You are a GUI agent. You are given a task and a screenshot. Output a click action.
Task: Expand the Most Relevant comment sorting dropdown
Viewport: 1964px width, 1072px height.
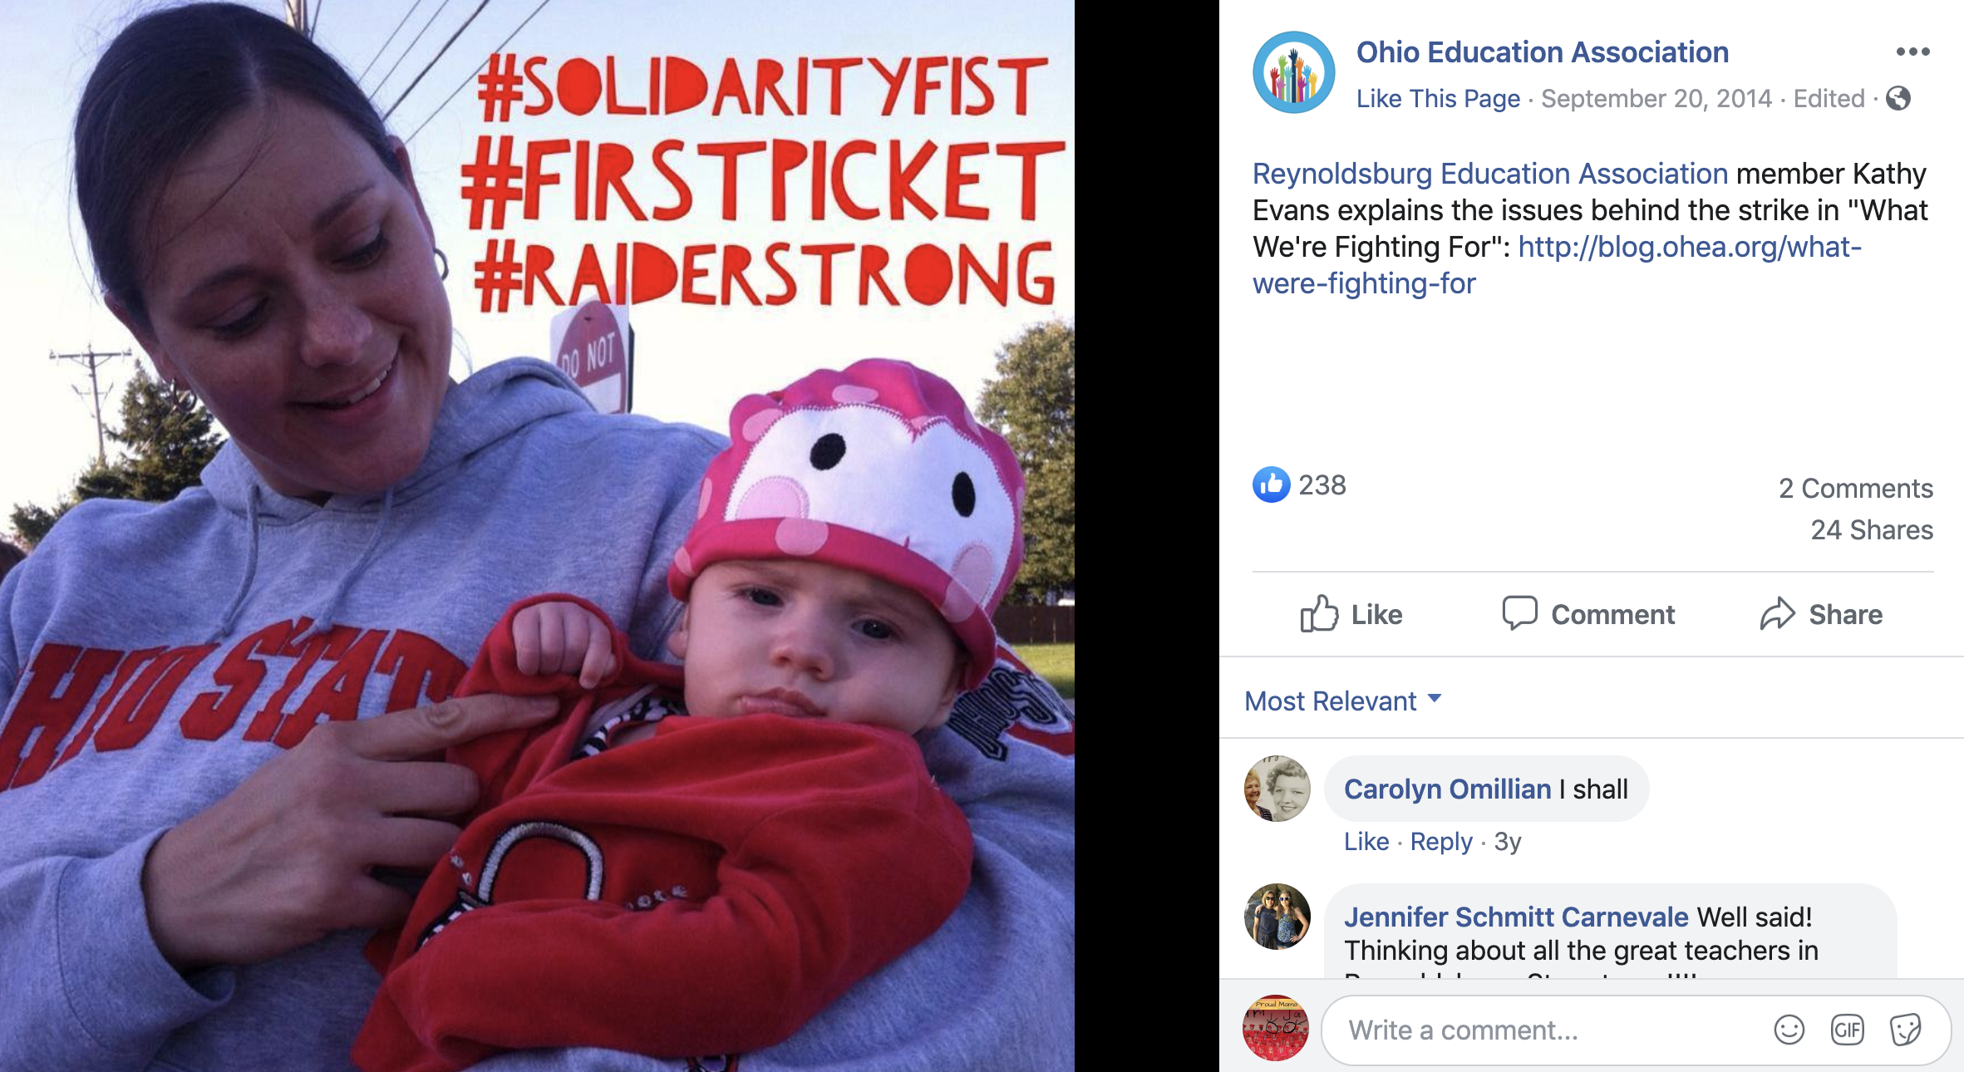(x=1343, y=701)
